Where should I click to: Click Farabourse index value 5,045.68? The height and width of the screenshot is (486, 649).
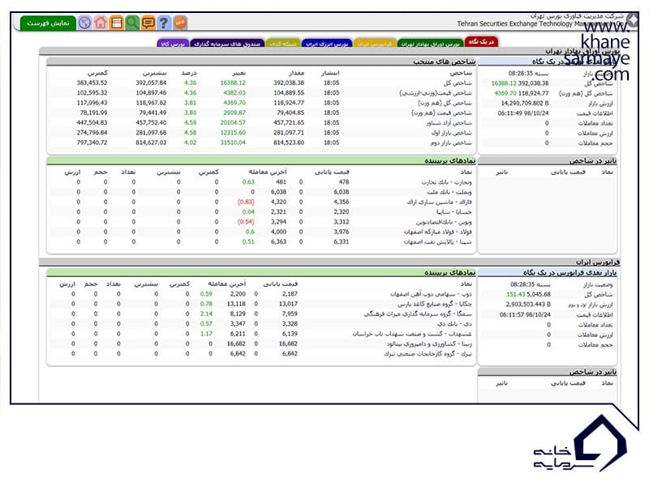click(x=539, y=295)
